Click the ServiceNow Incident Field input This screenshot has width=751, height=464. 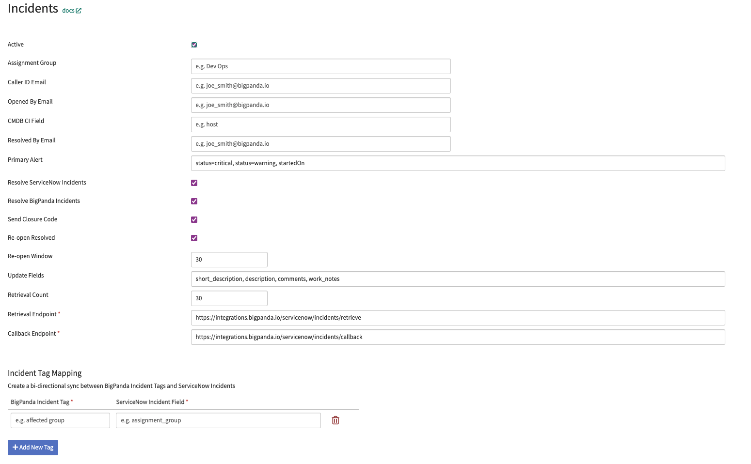(218, 420)
